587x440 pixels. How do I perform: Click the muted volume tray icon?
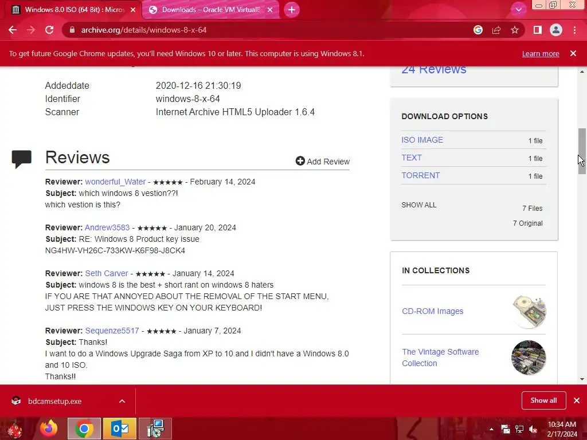coord(533,429)
